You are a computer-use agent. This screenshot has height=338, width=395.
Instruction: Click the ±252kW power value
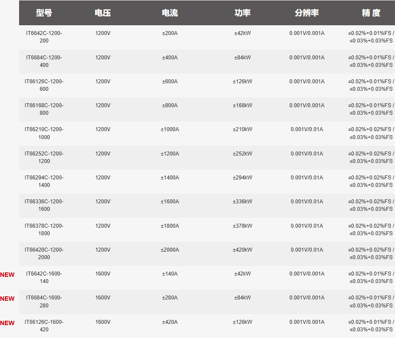click(242, 154)
